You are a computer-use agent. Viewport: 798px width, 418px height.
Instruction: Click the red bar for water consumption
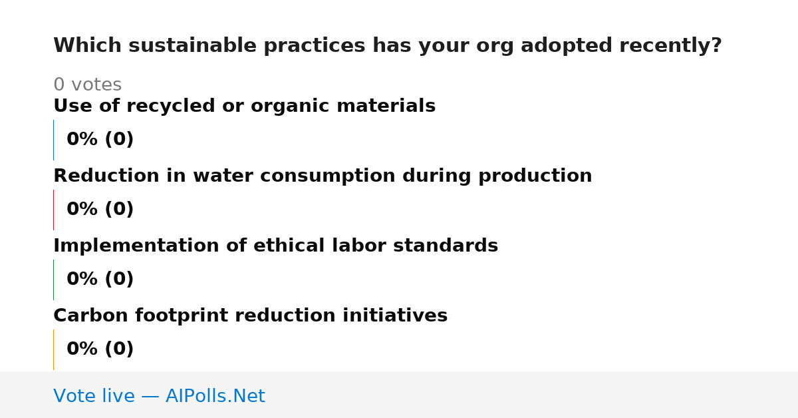(x=53, y=210)
